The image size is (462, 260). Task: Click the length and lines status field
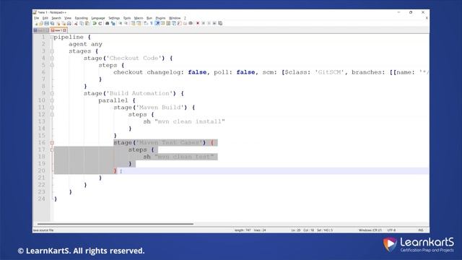pyautogui.click(x=250, y=230)
